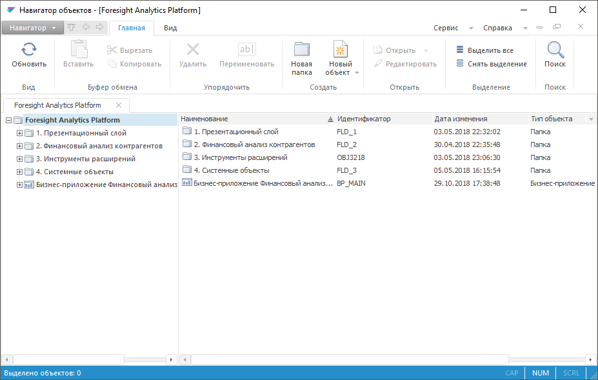Collapse the Foresight Analytics Platform root node
The image size is (598, 380).
click(x=8, y=120)
